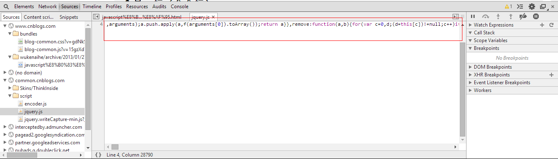Select blog-common.css file icon
This screenshot has width=558, height=159.
[x=20, y=42]
